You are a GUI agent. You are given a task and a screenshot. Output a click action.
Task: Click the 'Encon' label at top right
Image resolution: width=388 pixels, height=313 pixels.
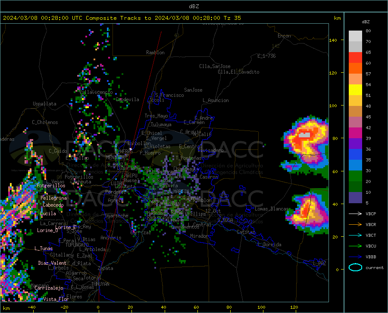click(x=284, y=36)
